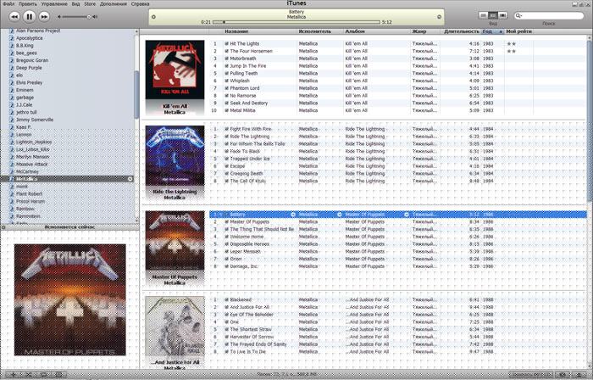Toggle shuffle in the bottom bar

(x=28, y=374)
